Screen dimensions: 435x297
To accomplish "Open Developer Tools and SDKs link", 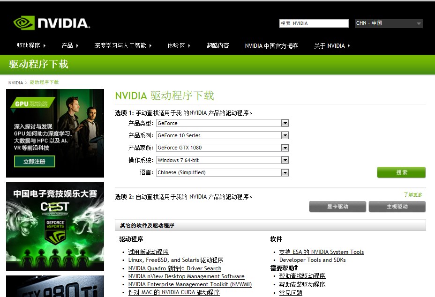I will (312, 260).
